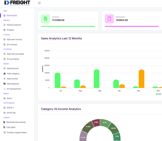Click the orange Oct bar
Viewport: 162px width, 141px height.
click(122, 86)
